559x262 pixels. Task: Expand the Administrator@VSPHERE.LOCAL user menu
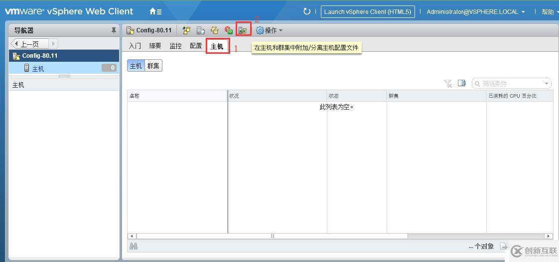(x=476, y=12)
